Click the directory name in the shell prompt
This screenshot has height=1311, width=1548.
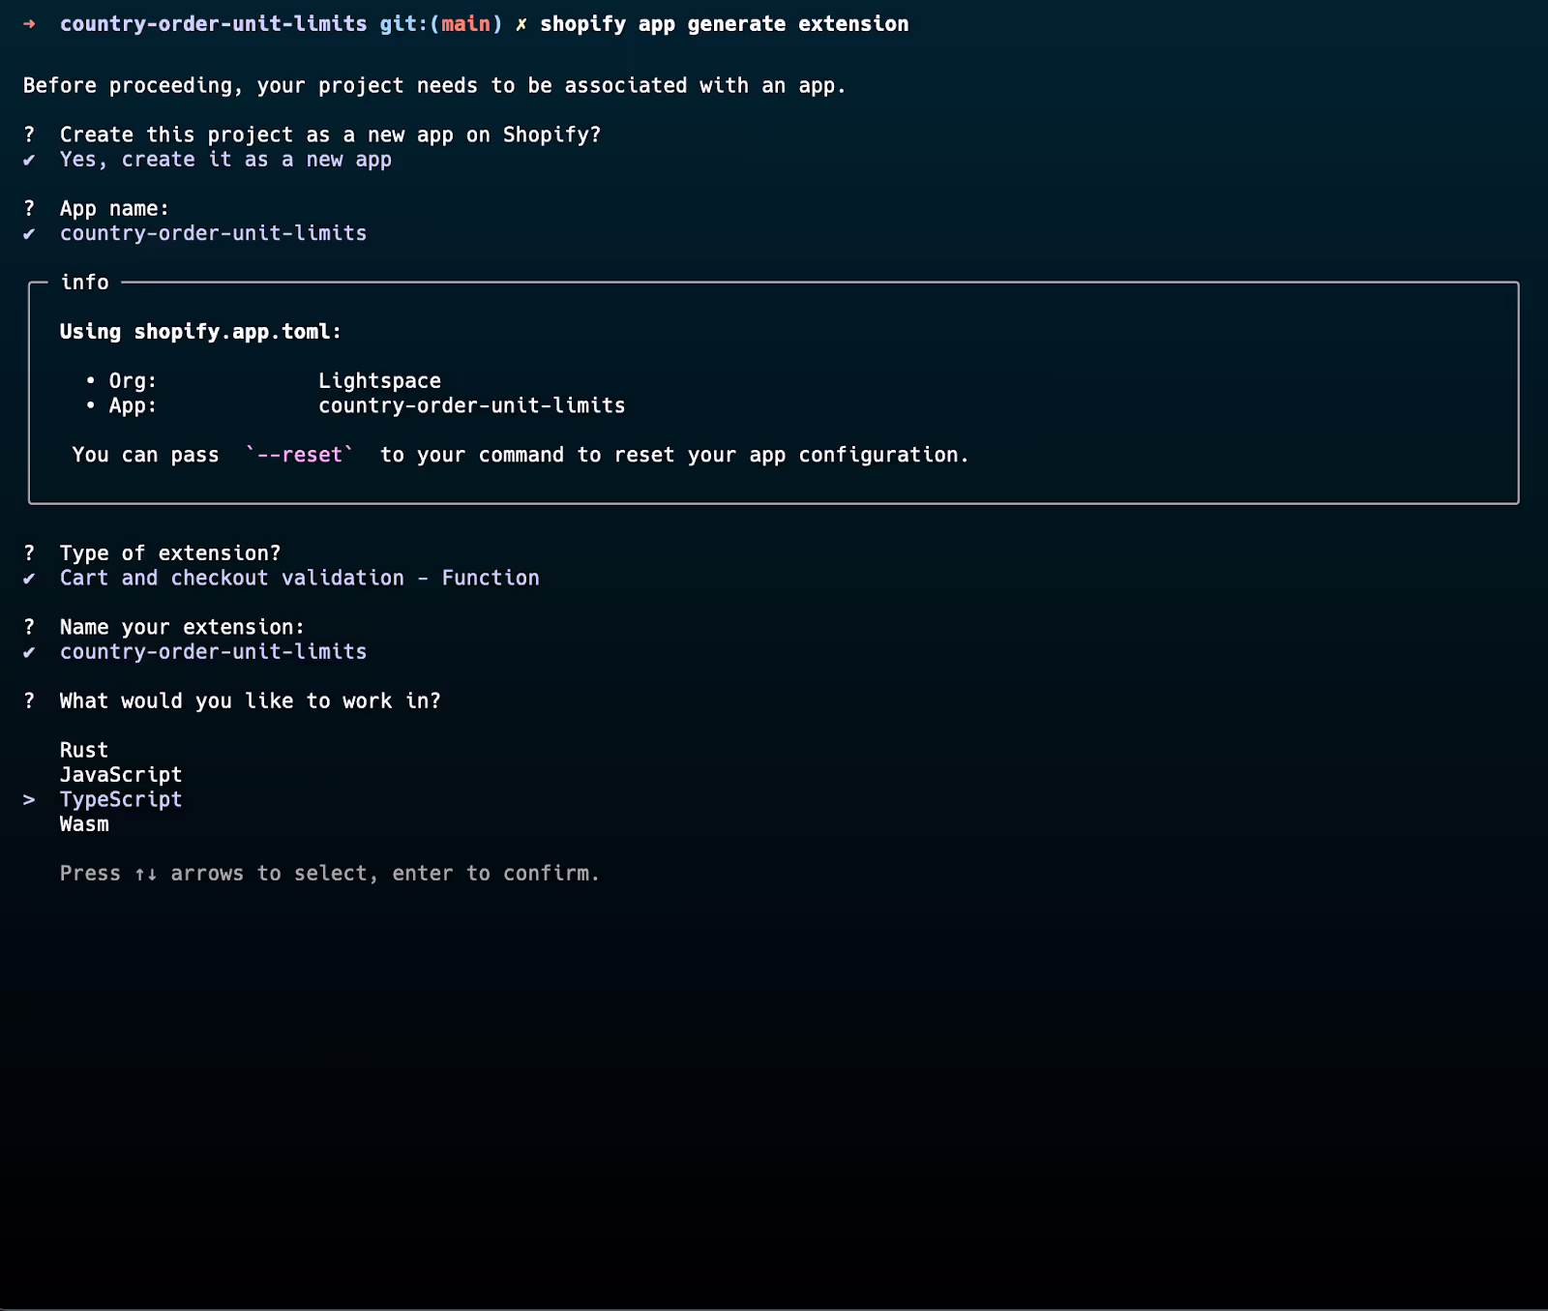(213, 24)
